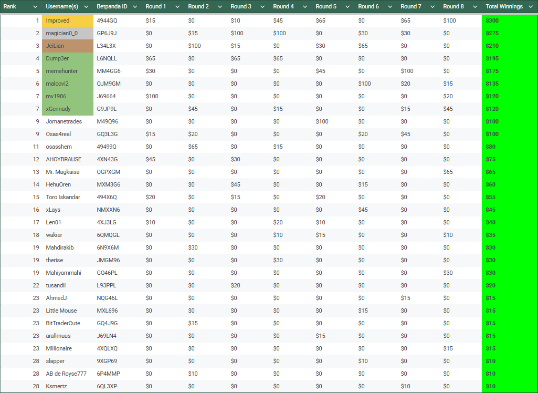Select the silver magician0_0 username cell
Image resolution: width=538 pixels, height=393 pixels.
coord(68,33)
